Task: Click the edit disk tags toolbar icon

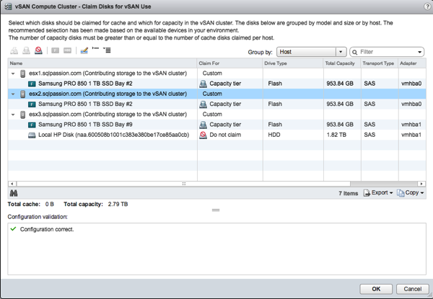Action: [x=84, y=51]
